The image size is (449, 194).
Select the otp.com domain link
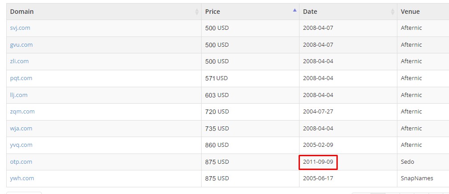[x=21, y=162]
